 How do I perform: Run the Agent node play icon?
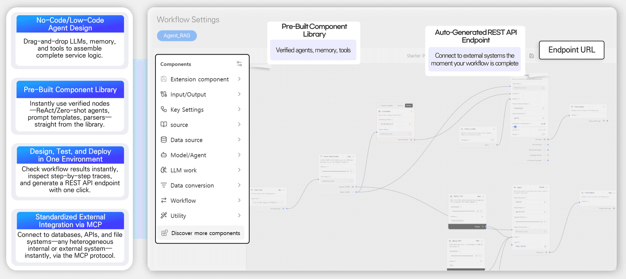(547, 187)
